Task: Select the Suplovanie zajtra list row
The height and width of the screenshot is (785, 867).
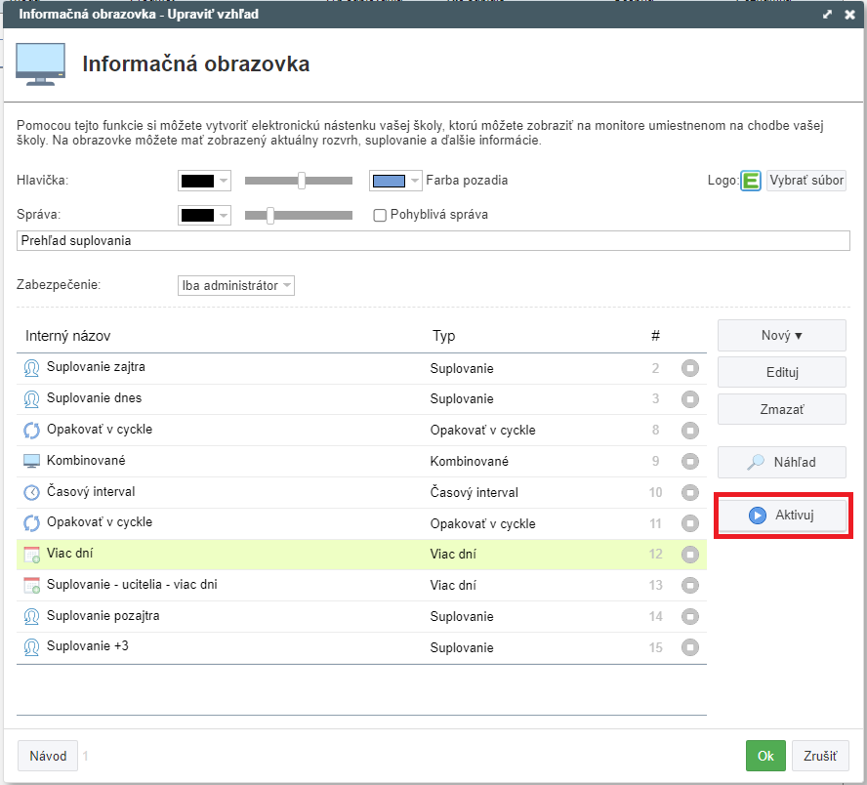Action: click(x=361, y=368)
